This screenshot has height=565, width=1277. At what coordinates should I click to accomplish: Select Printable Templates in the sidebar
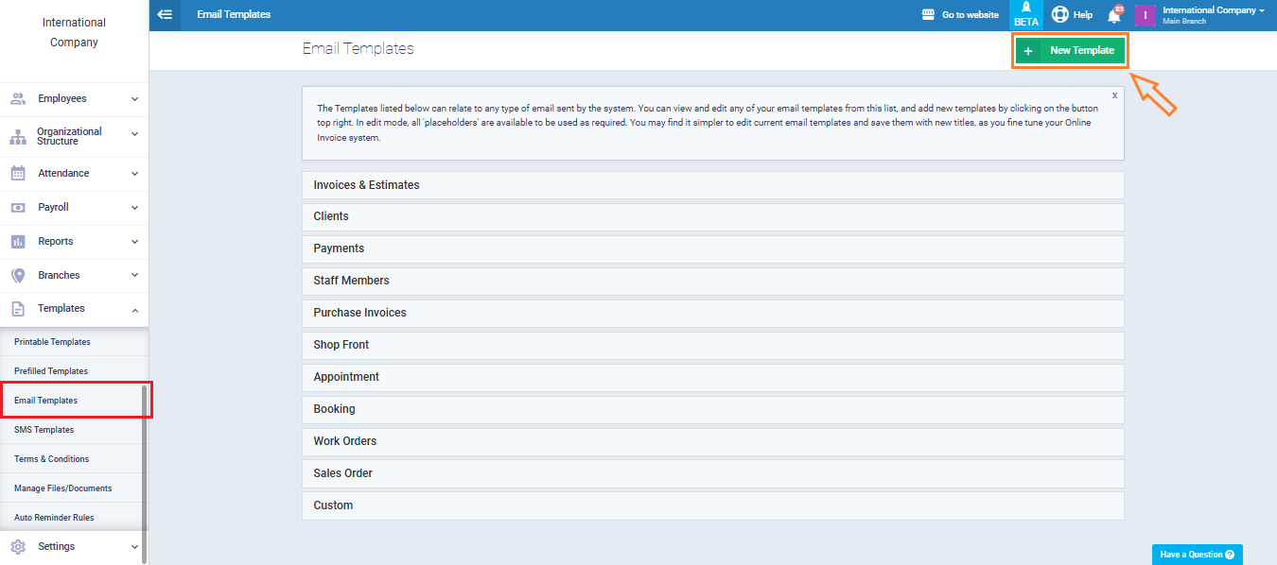52,342
